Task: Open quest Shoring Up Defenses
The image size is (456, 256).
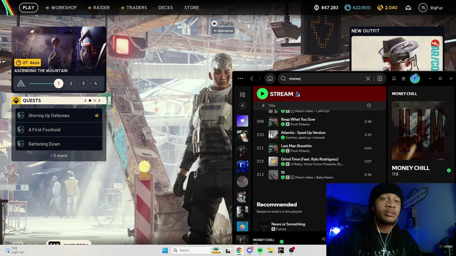Action: [59, 116]
